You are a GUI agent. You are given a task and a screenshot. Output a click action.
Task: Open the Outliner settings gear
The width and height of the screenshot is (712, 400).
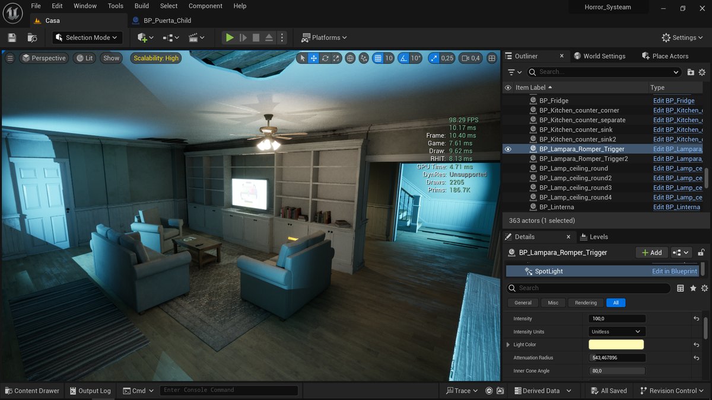(703, 72)
